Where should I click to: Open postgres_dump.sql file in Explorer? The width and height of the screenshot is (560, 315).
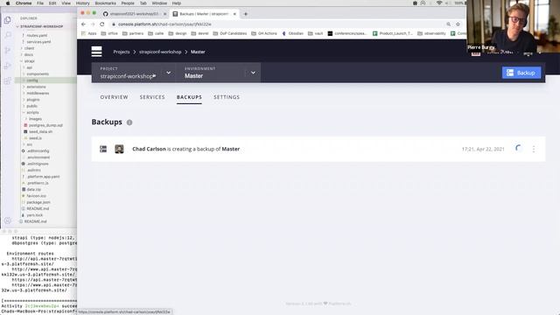pyautogui.click(x=45, y=125)
